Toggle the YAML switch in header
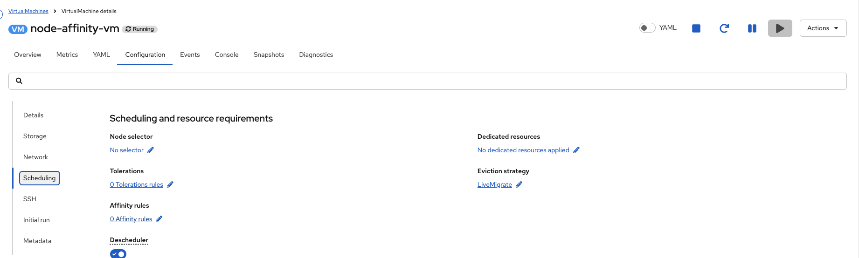The height and width of the screenshot is (258, 859). click(647, 28)
